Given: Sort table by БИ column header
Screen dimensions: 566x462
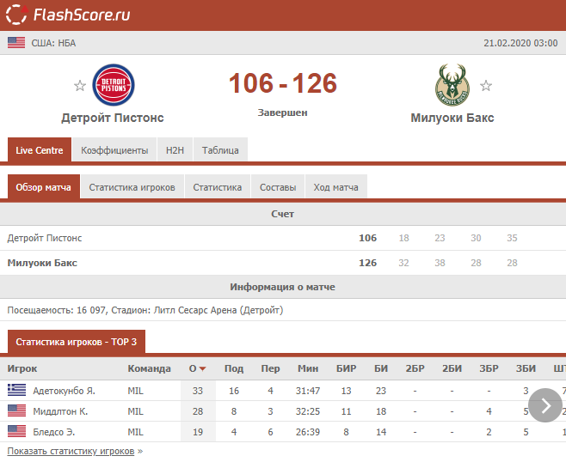Looking at the screenshot, I should pos(381,368).
